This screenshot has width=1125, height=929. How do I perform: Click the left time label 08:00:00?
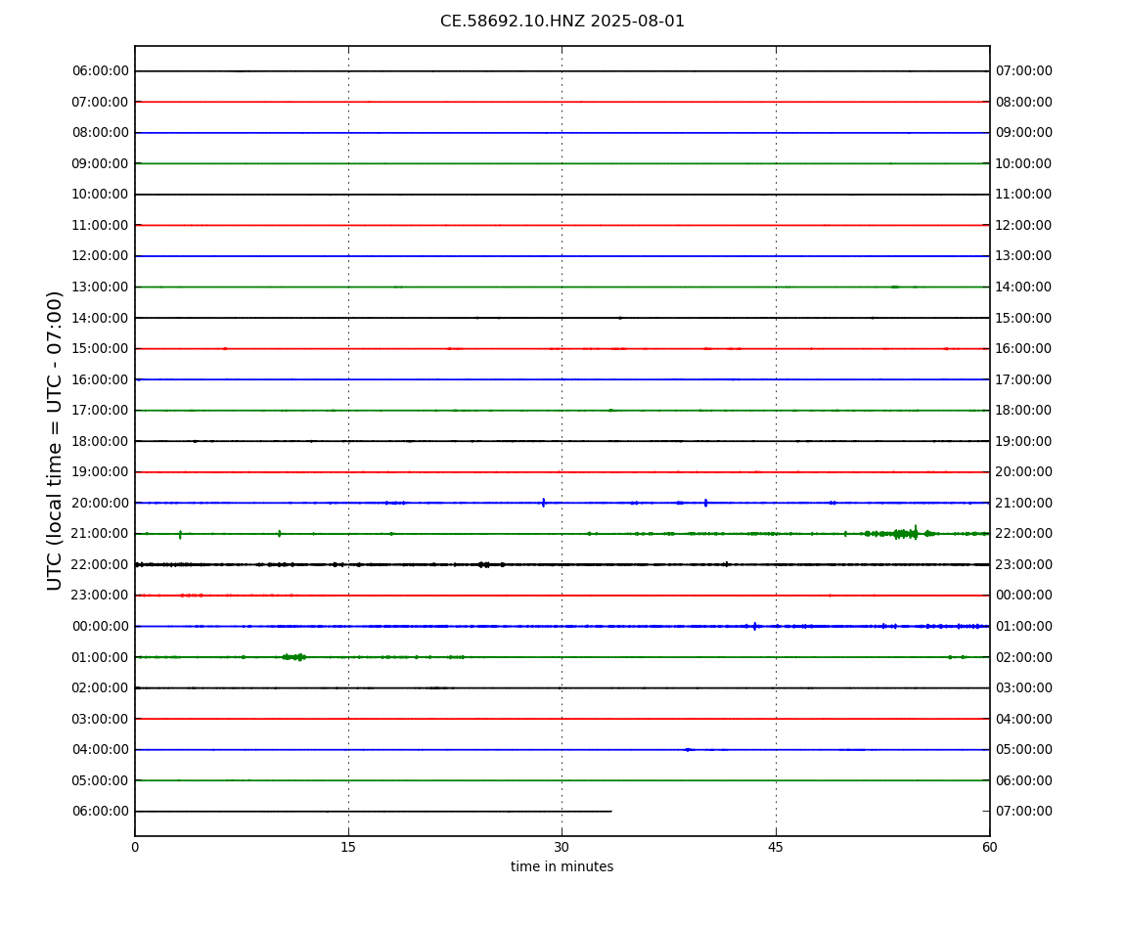click(101, 133)
